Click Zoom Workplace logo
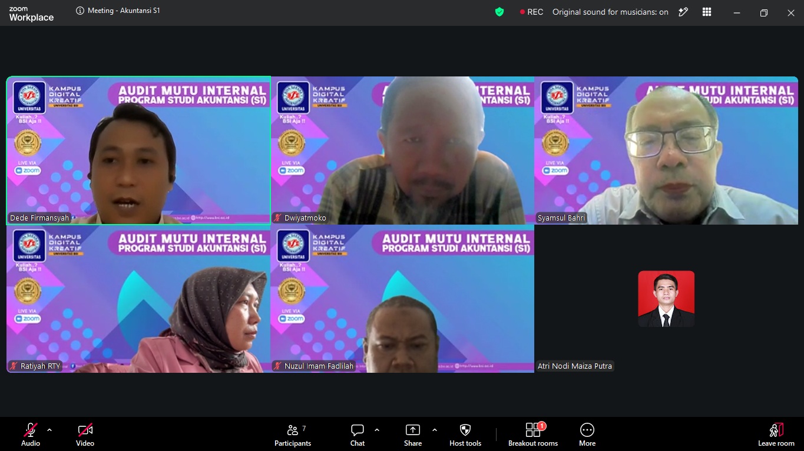Image resolution: width=804 pixels, height=451 pixels. pyautogui.click(x=31, y=14)
